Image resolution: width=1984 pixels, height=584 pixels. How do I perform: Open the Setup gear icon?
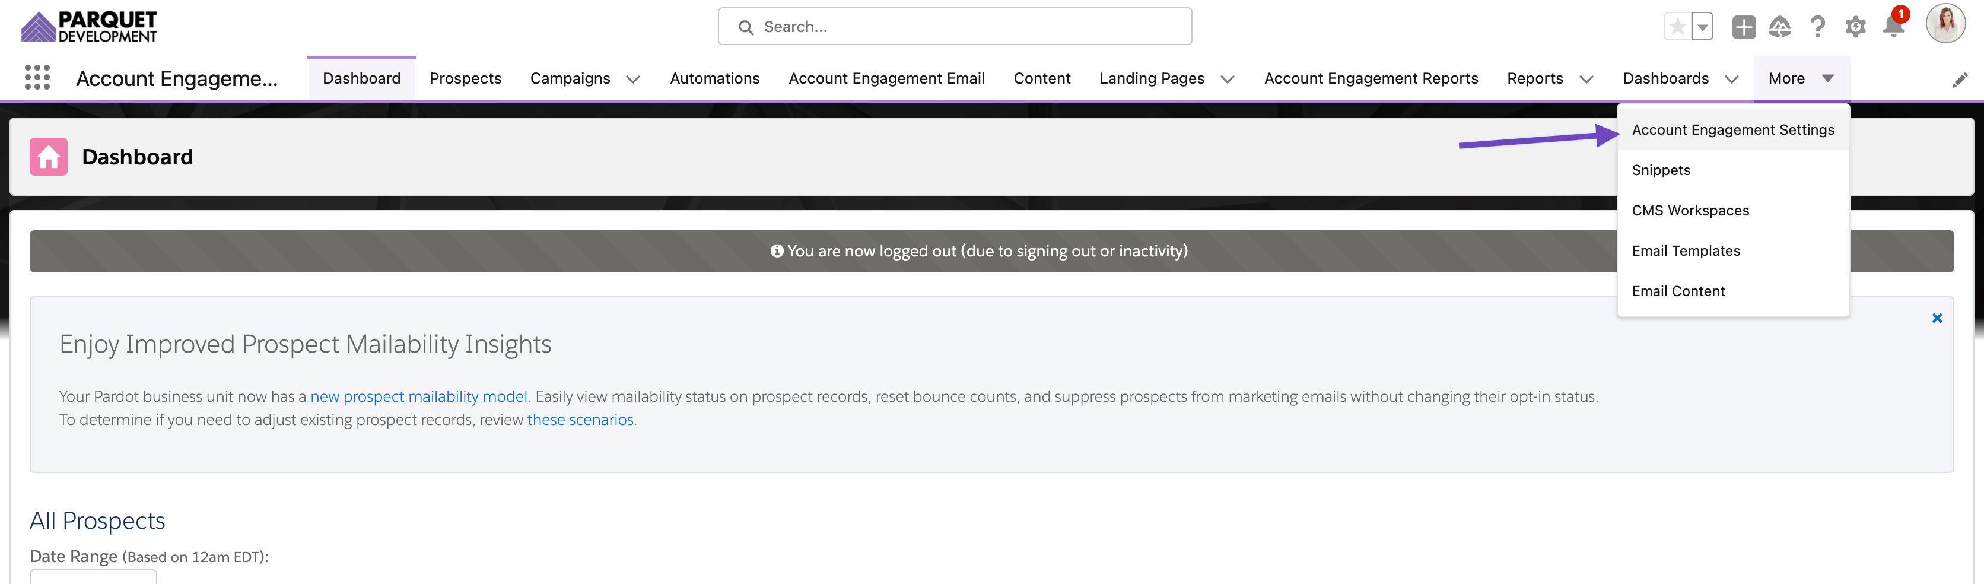click(1855, 27)
